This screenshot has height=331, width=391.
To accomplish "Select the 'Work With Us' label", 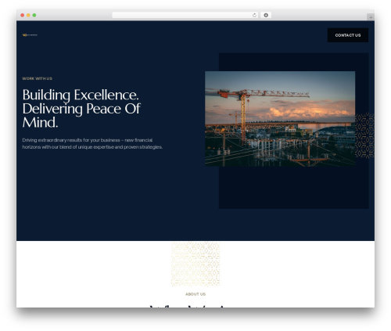I will 38,78.
